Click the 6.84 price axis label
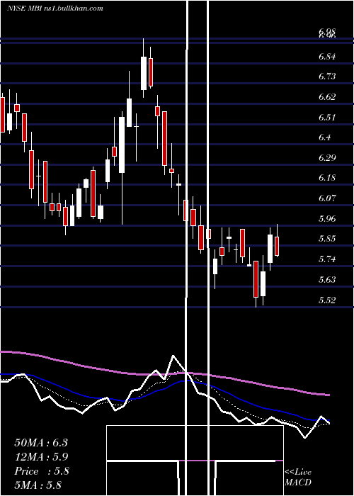 [x=327, y=57]
